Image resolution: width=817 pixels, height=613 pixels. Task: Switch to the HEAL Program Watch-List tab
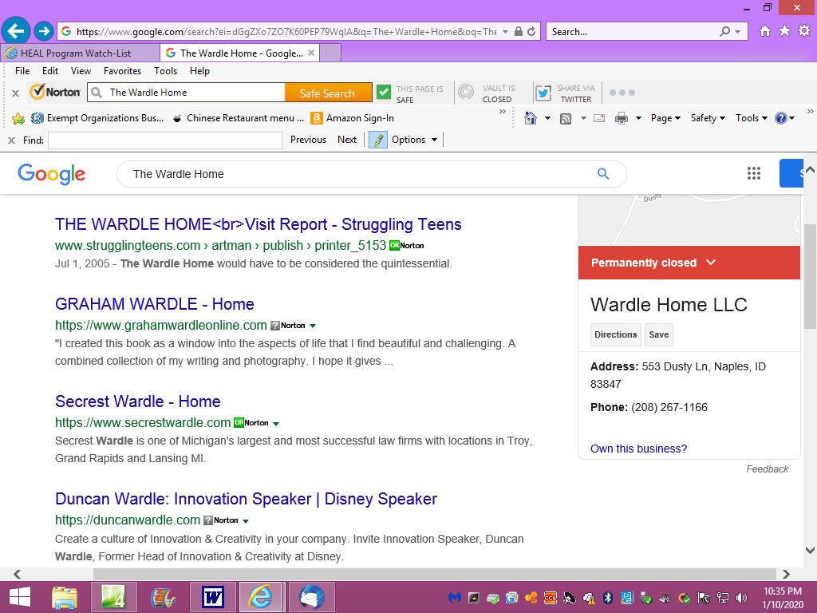[x=80, y=53]
